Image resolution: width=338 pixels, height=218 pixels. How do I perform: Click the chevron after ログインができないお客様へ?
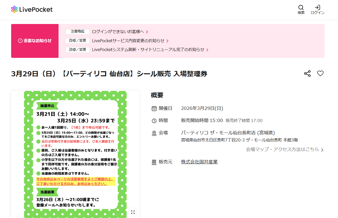point(147,32)
